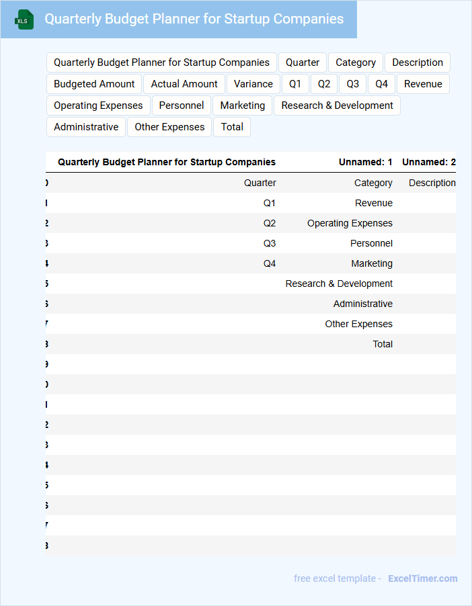The height and width of the screenshot is (606, 472).
Task: Select the Other Expenses tag
Action: pos(169,127)
